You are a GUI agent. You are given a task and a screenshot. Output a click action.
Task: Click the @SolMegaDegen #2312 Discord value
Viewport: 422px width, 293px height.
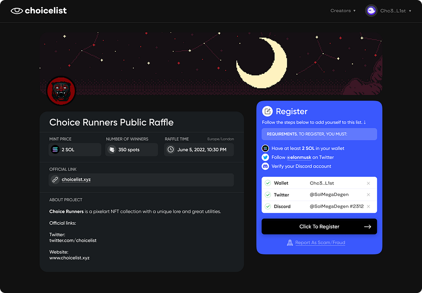337,206
